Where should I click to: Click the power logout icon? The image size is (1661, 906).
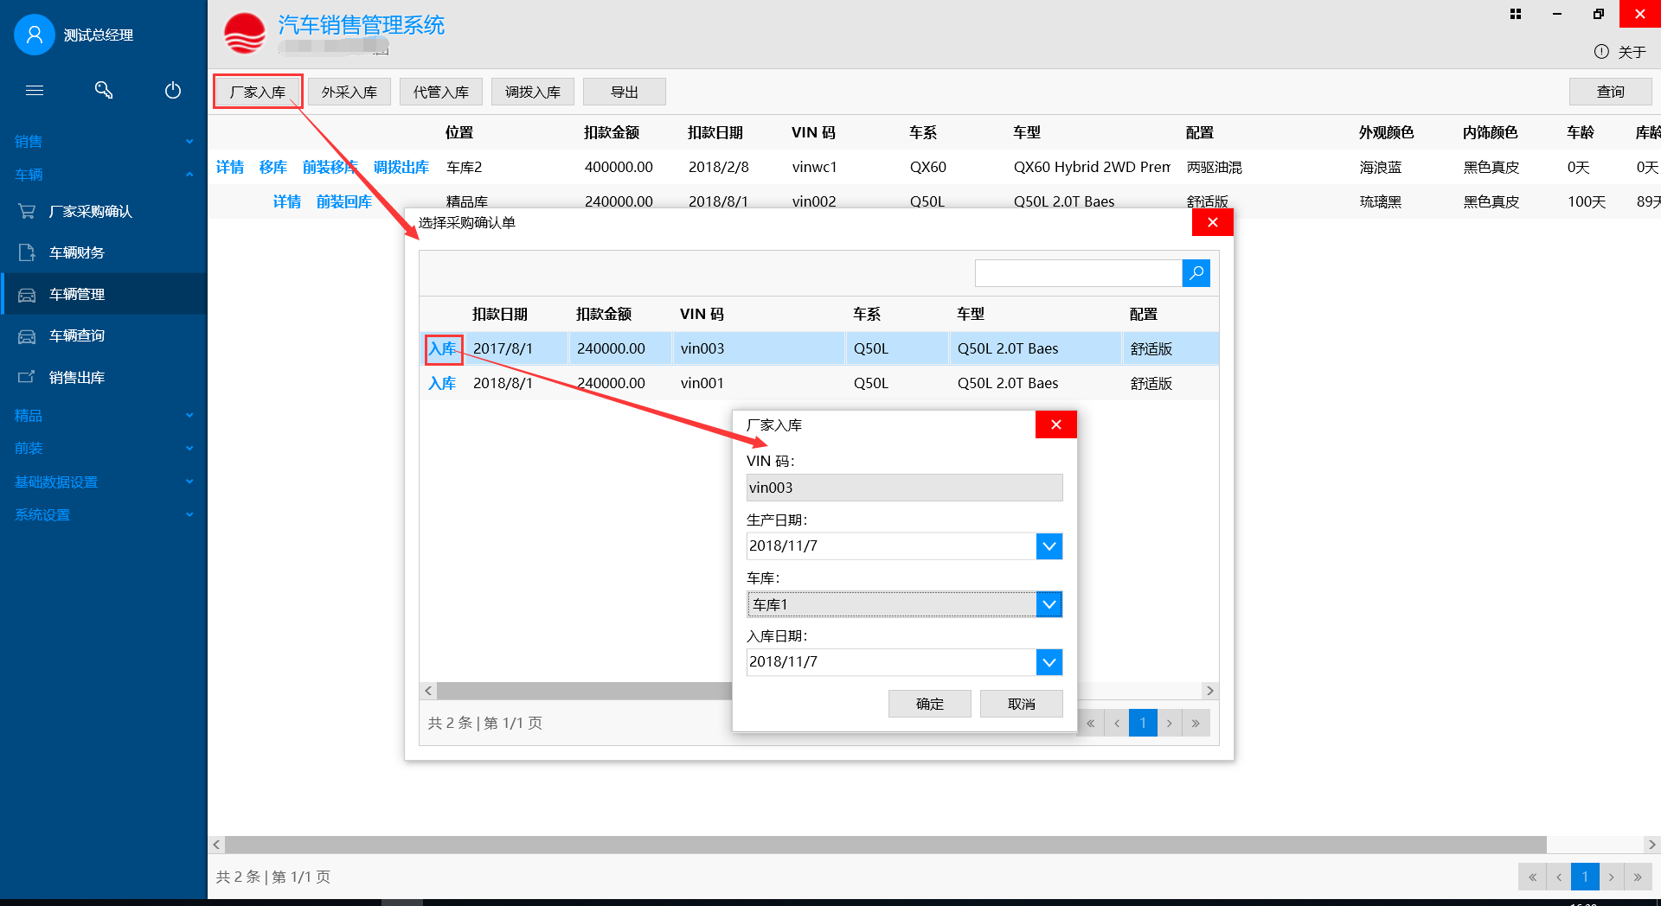[x=173, y=90]
